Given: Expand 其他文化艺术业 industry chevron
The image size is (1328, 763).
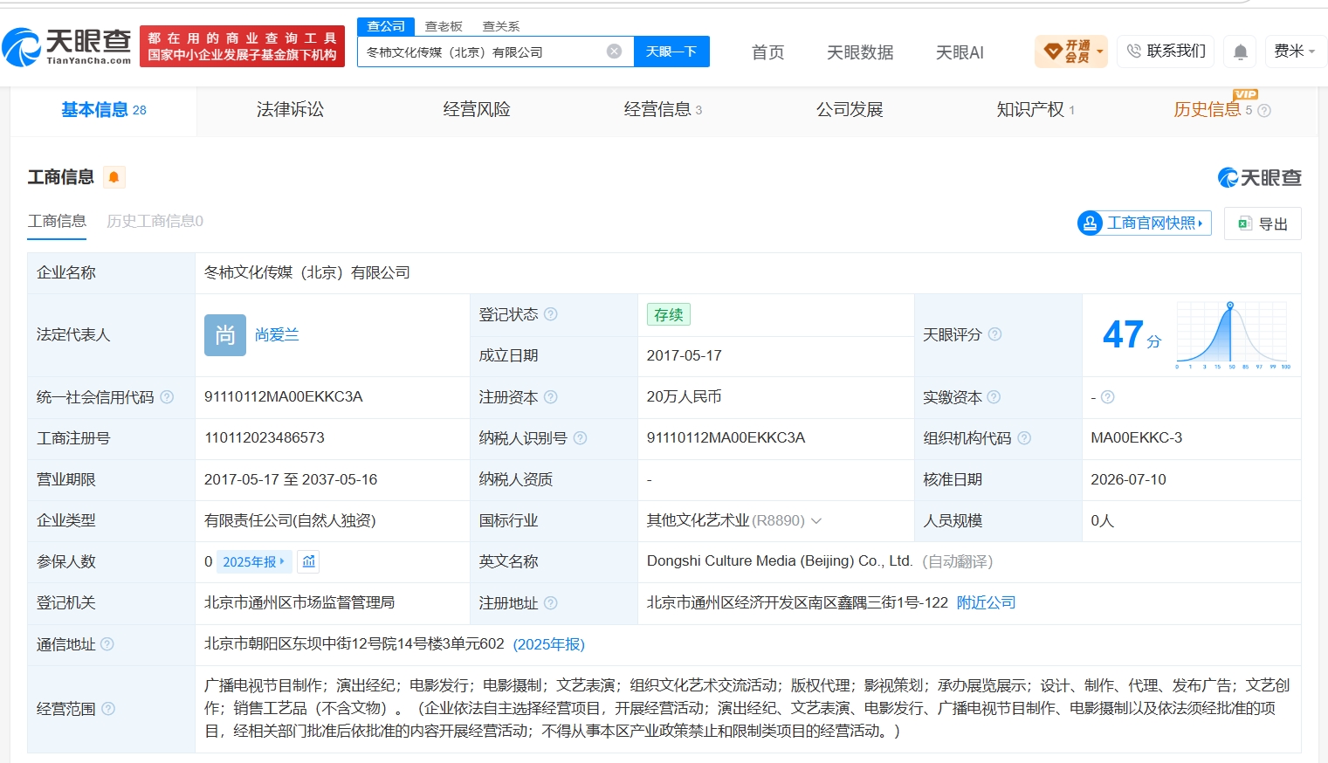Looking at the screenshot, I should click(x=816, y=521).
